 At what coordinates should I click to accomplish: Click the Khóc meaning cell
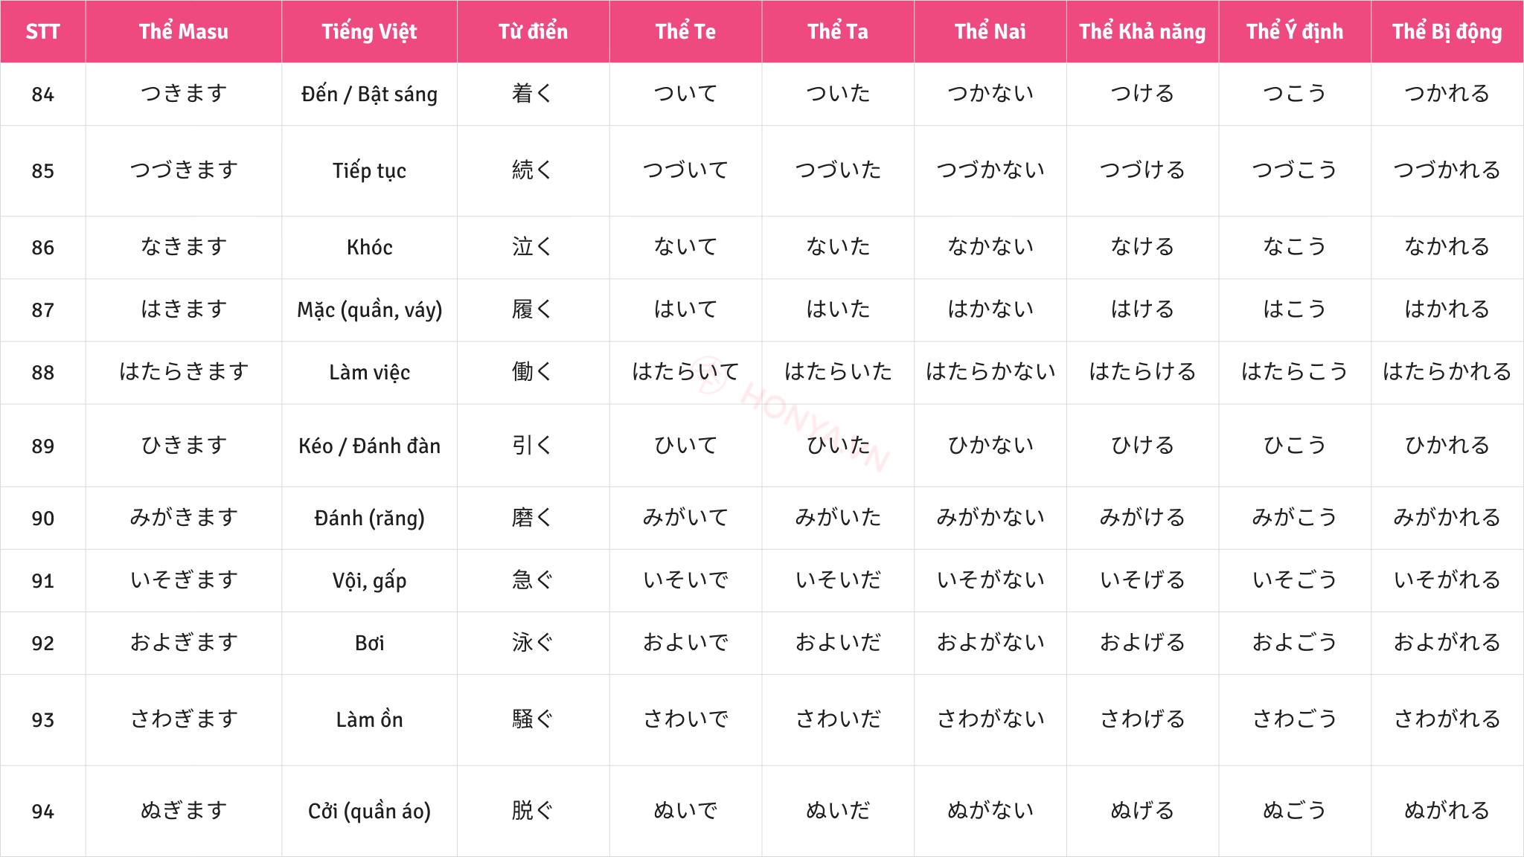tap(369, 247)
